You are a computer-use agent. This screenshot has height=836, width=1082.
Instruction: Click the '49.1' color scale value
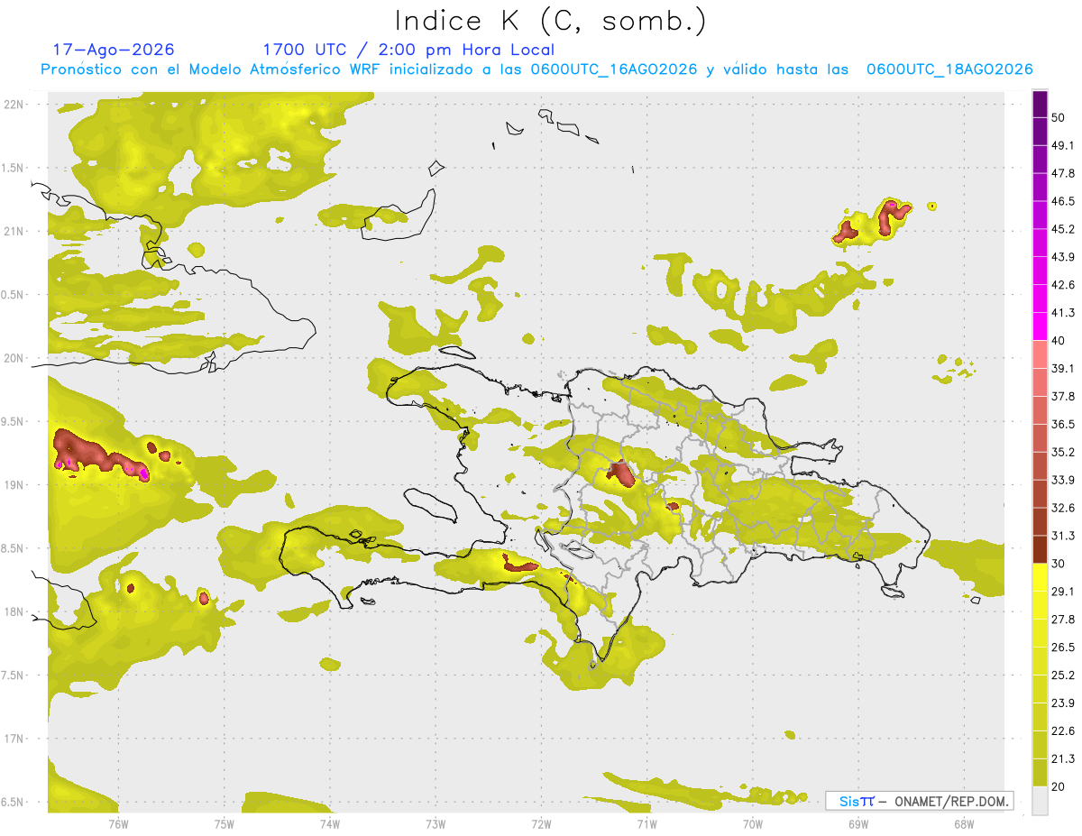[1063, 145]
